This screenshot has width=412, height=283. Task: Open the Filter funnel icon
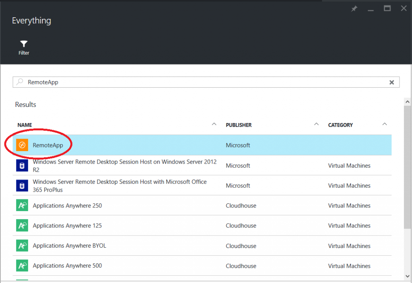pyautogui.click(x=24, y=44)
